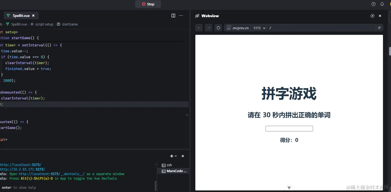This screenshot has width=391, height=192.
Task: Click the right-side window scrollbar thumb
Action: tap(390, 51)
